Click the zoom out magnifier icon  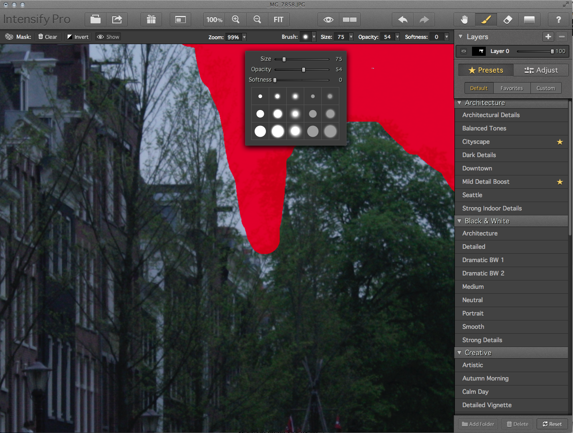pos(257,19)
